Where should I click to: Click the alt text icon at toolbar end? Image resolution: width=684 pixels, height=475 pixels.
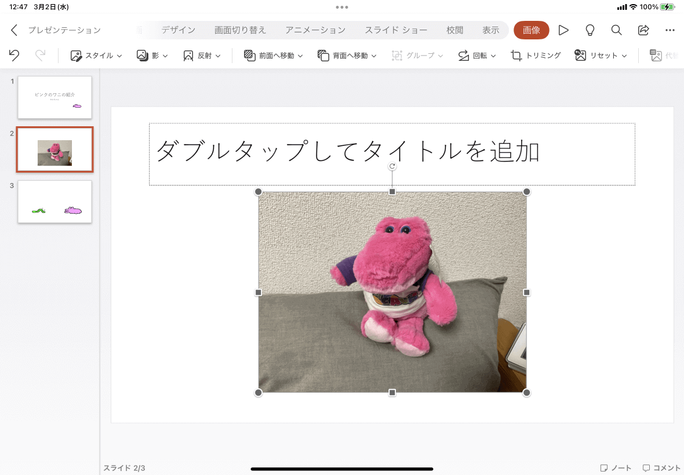[x=656, y=56]
